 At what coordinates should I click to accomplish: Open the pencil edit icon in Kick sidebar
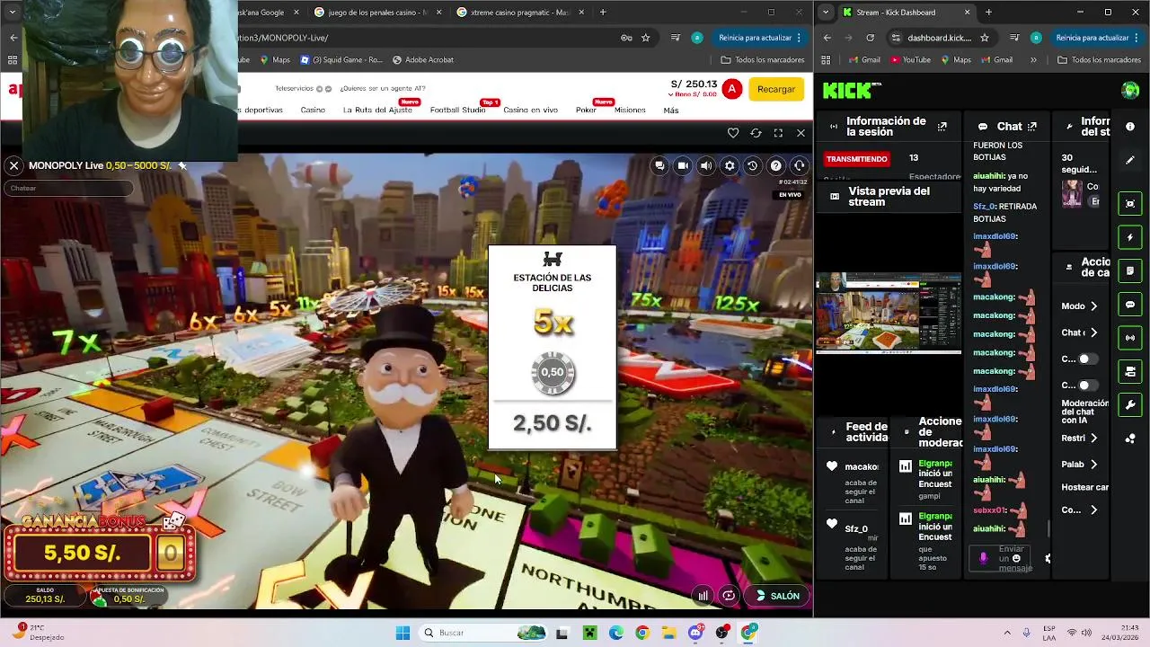pyautogui.click(x=1130, y=160)
